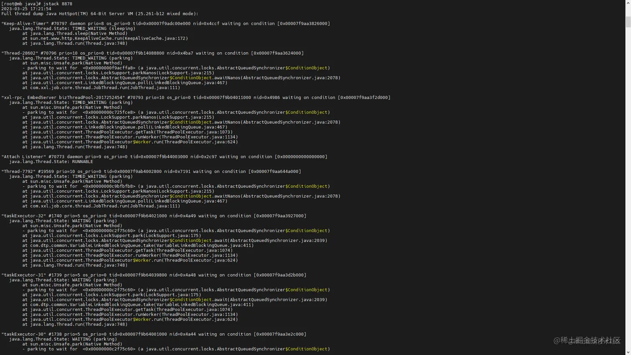
Task: Click the "Thread-7792" #19569 thread header
Action: (151, 171)
